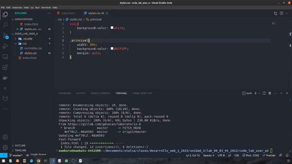
Task: Split the terminal panel
Action: pyautogui.click(x=264, y=93)
